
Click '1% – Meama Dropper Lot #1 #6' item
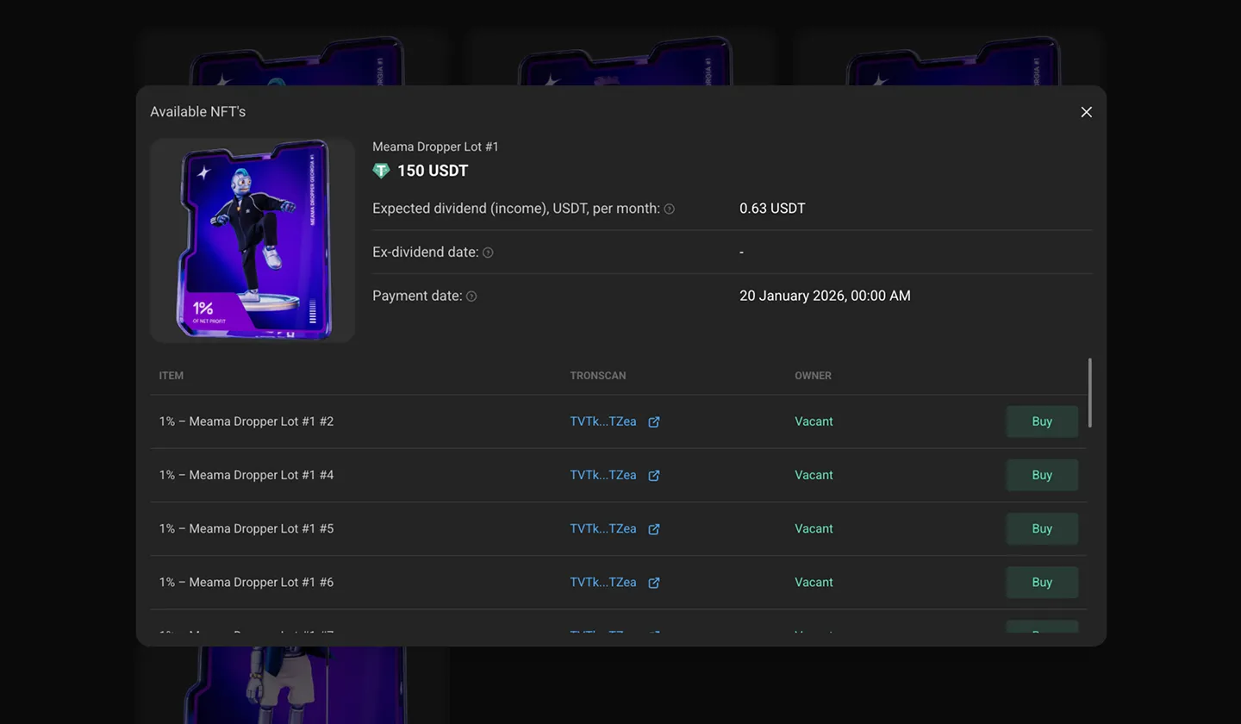click(x=246, y=582)
